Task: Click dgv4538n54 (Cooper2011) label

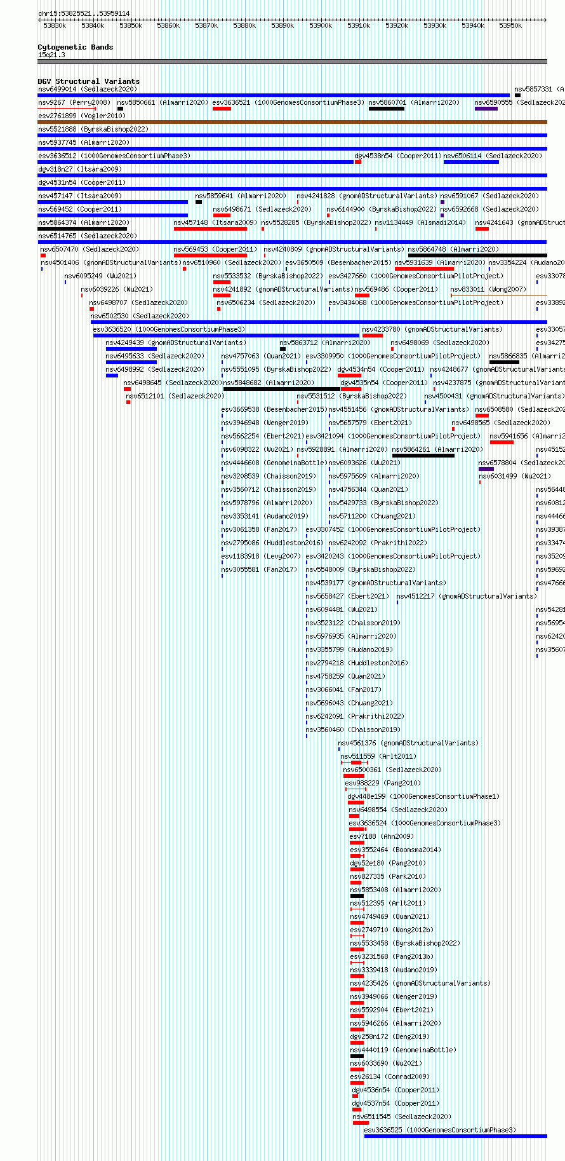Action: [397, 156]
